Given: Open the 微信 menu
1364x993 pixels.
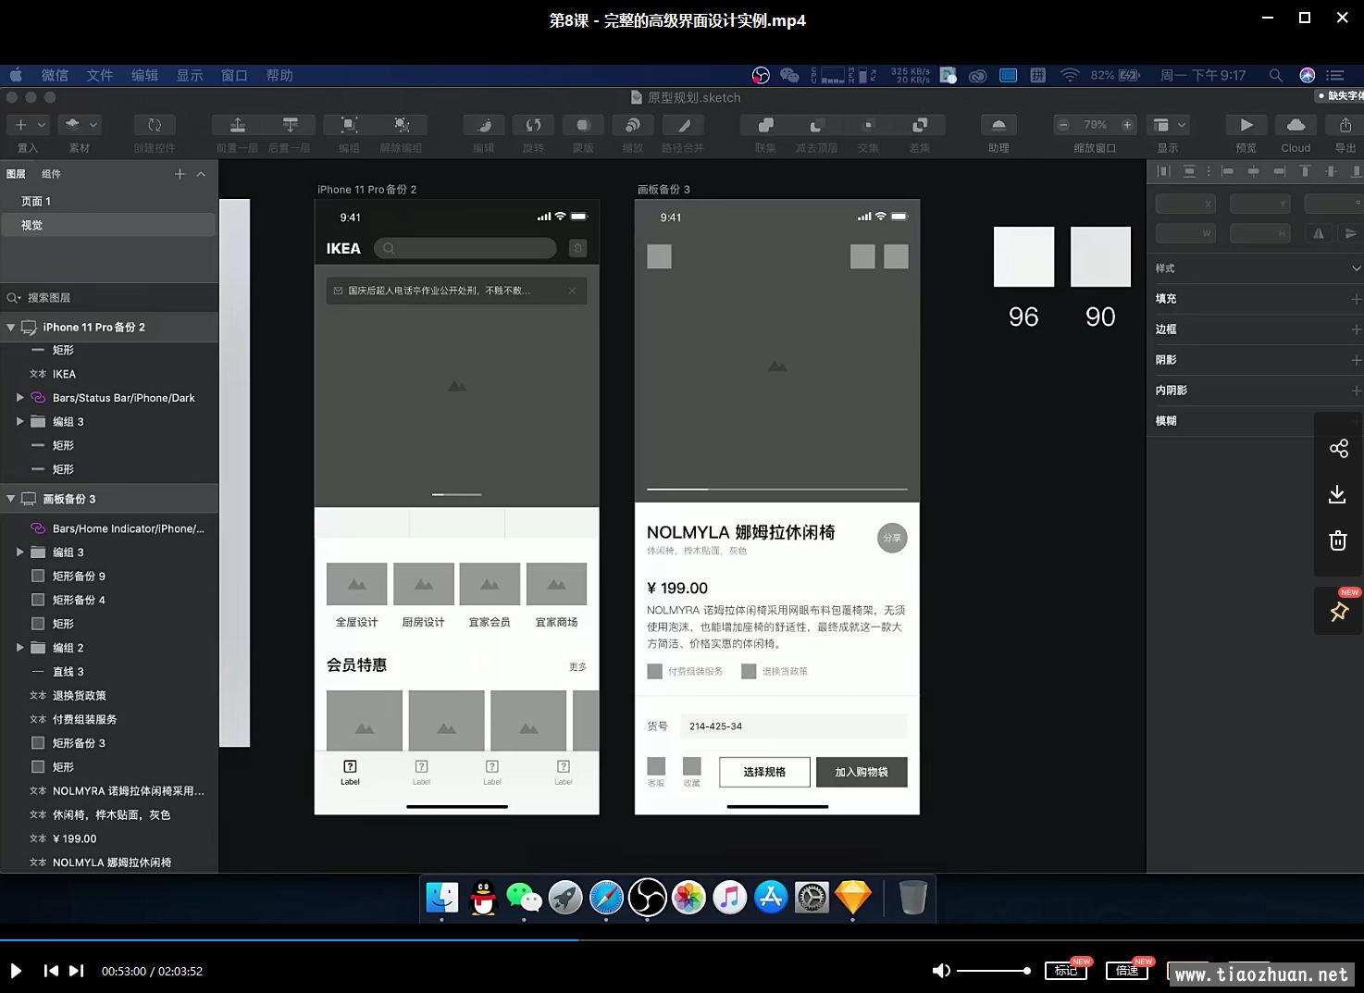Looking at the screenshot, I should [55, 76].
